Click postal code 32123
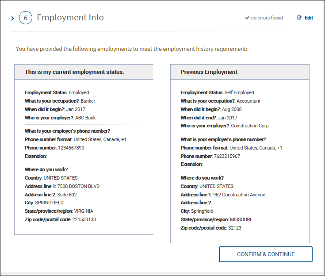This screenshot has height=276, width=325. [x=234, y=228]
